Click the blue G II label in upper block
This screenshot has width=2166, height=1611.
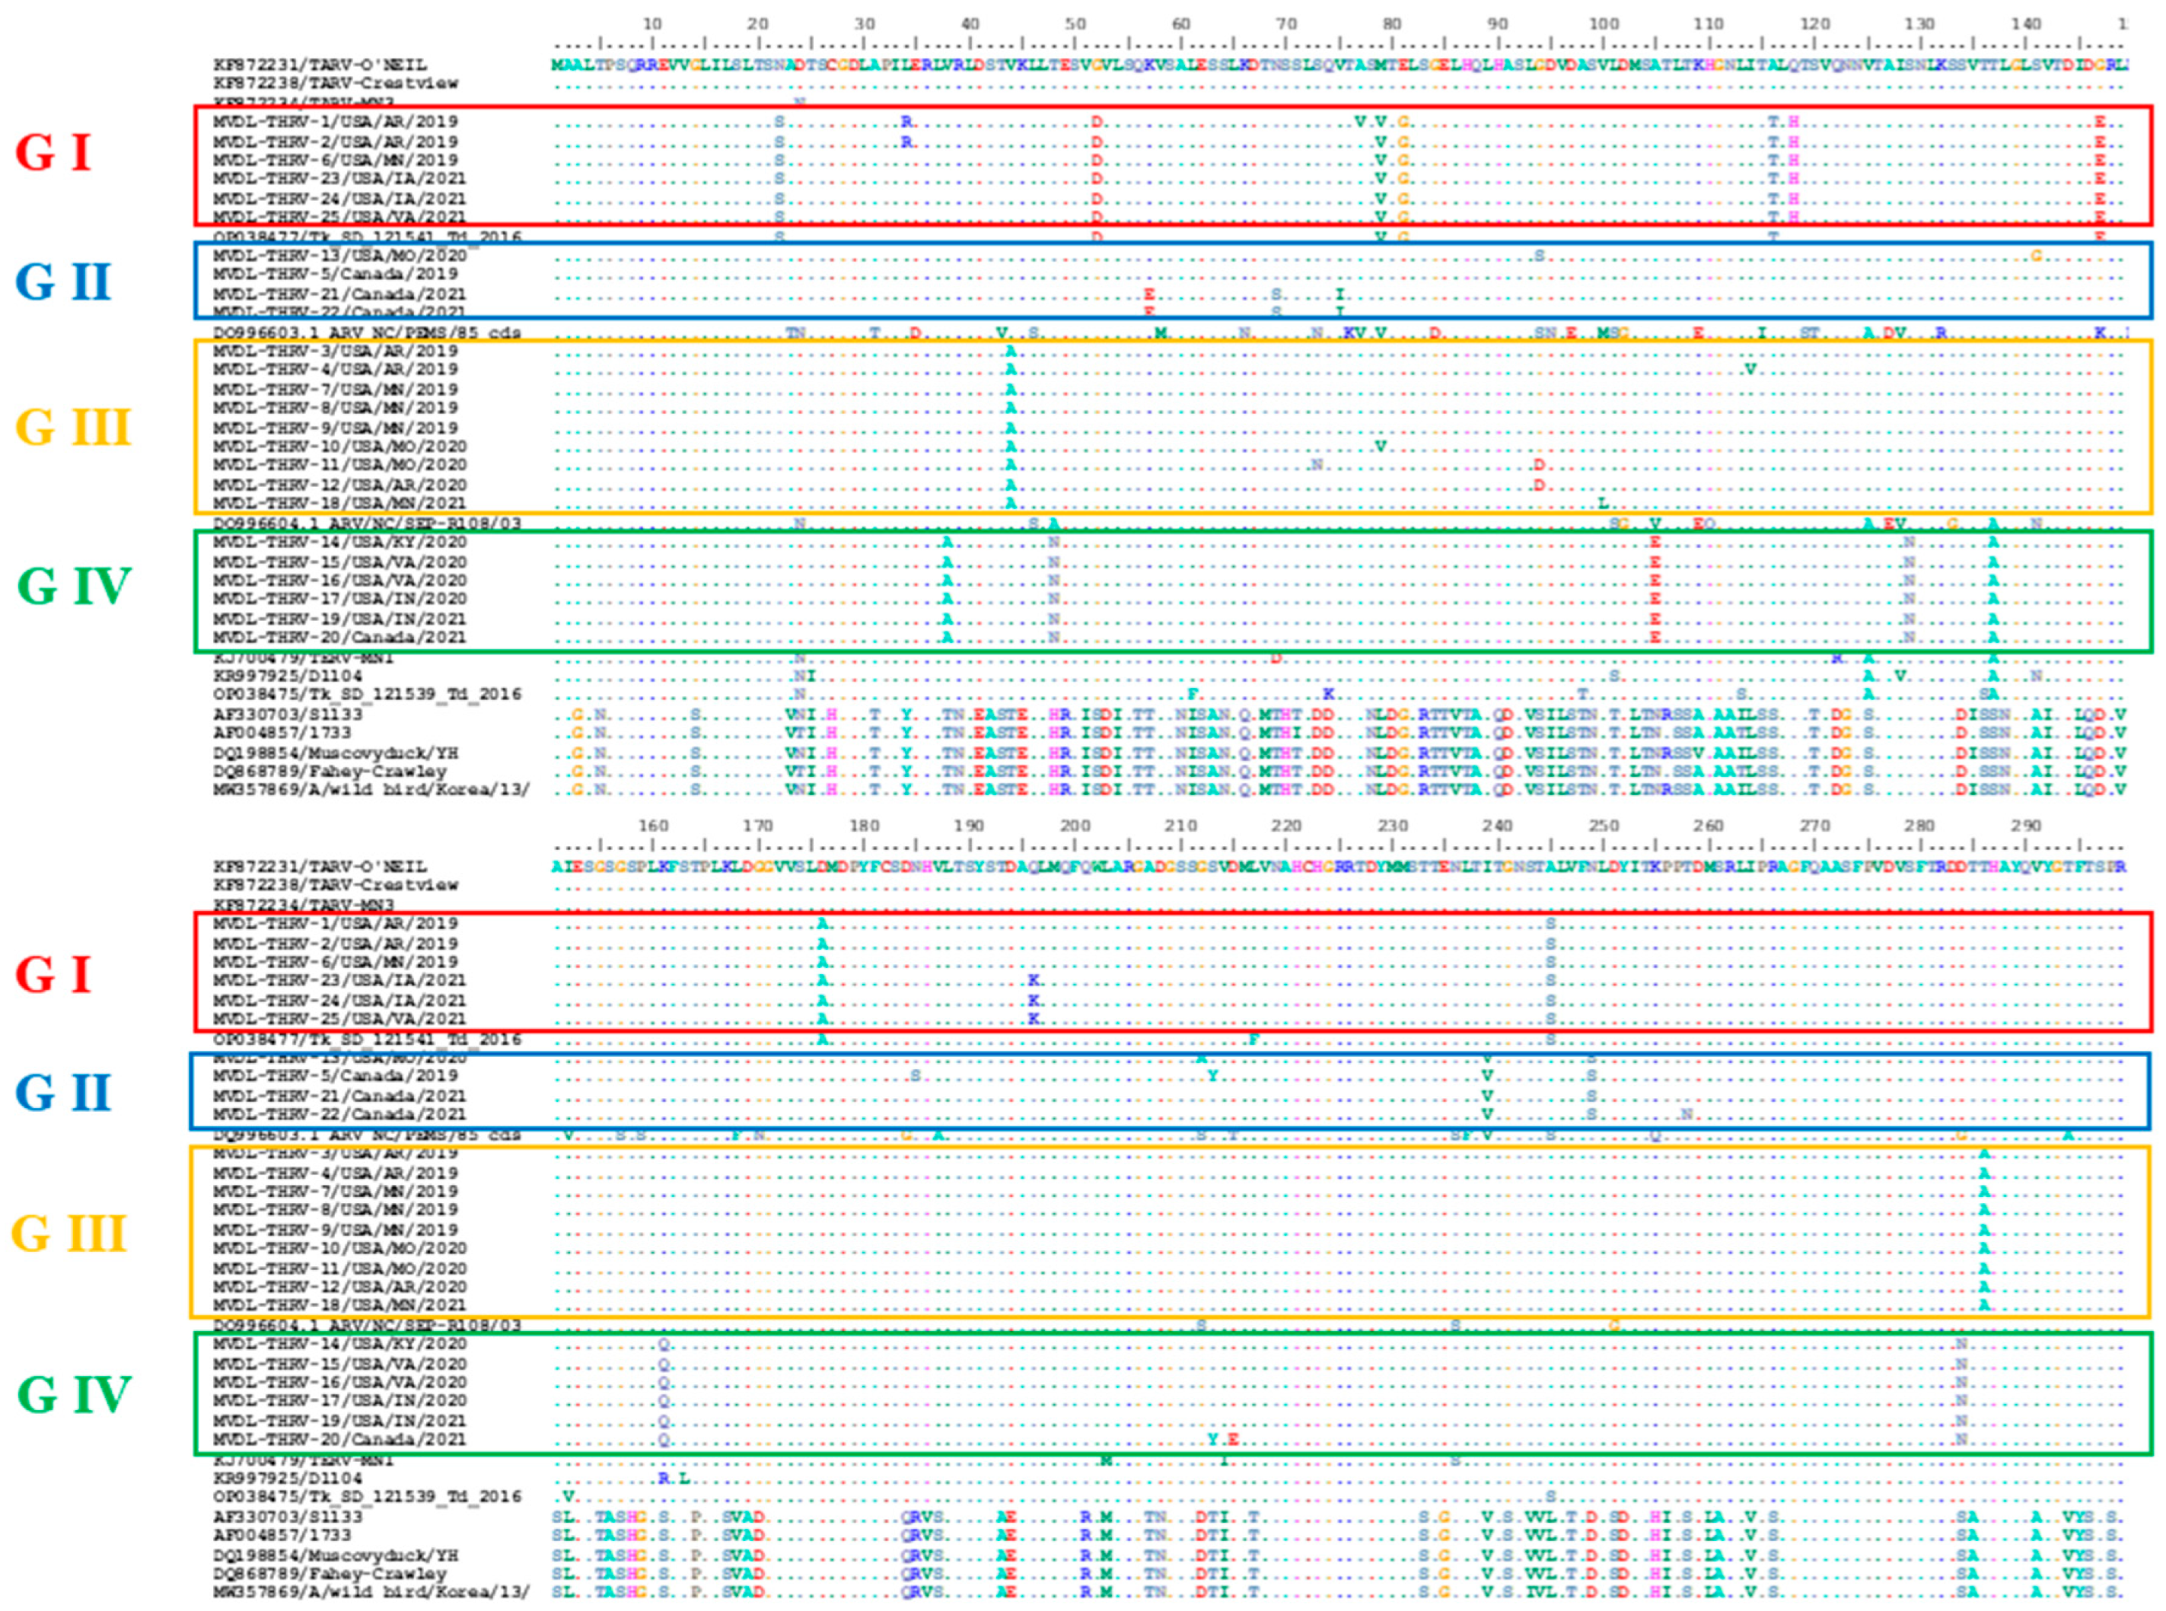pyautogui.click(x=65, y=282)
